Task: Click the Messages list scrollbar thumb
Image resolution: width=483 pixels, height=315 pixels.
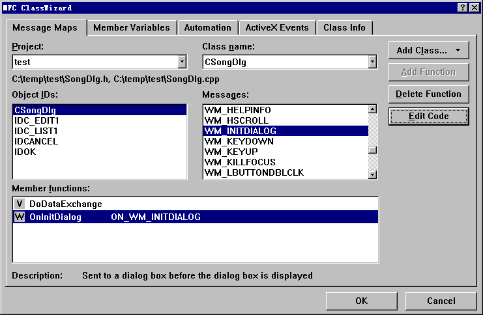Action: (372, 150)
